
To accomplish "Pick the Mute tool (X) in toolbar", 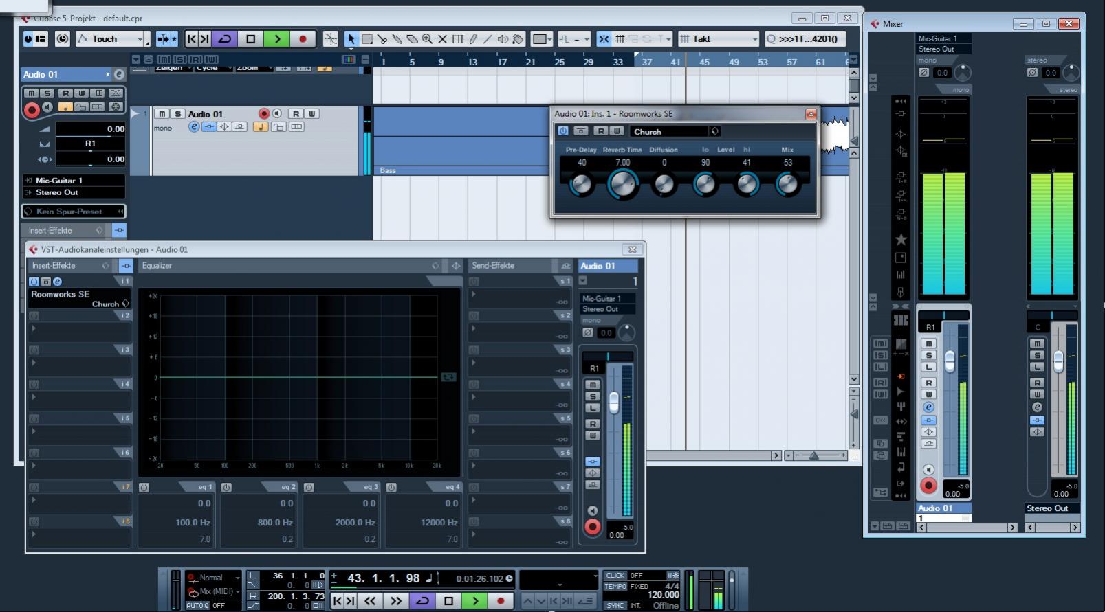I will (x=442, y=39).
